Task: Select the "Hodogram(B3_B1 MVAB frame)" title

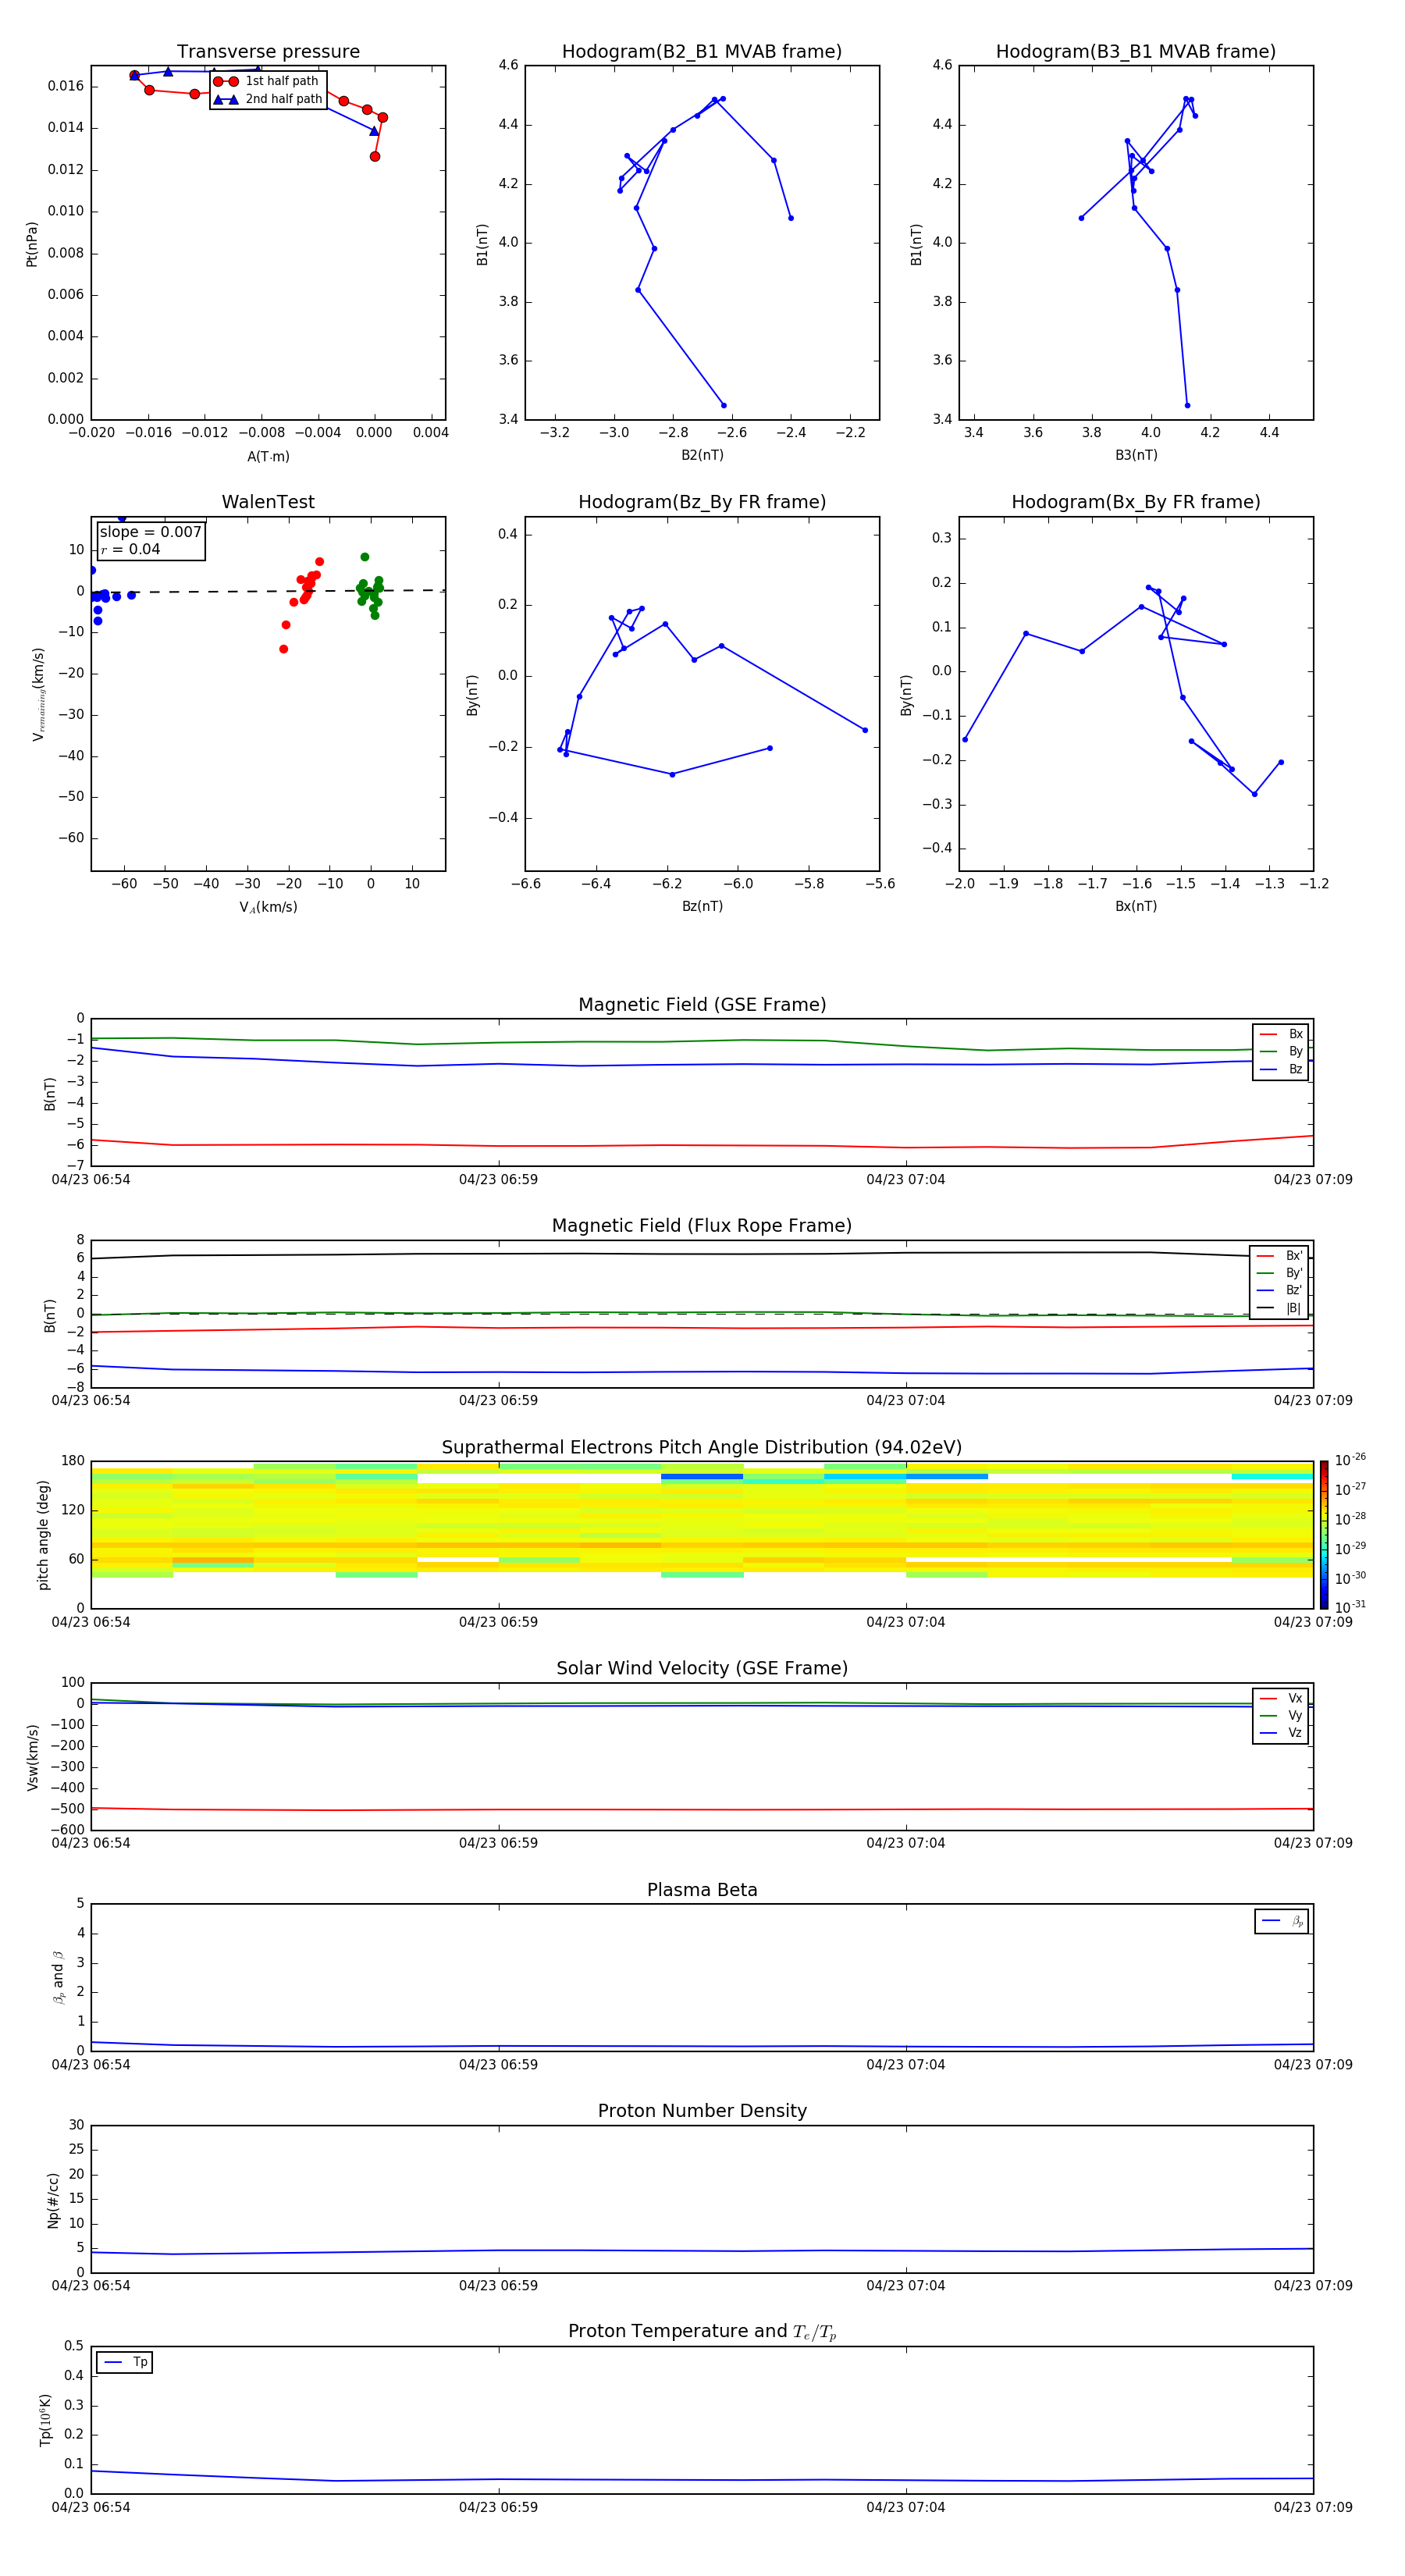Action: [1136, 52]
